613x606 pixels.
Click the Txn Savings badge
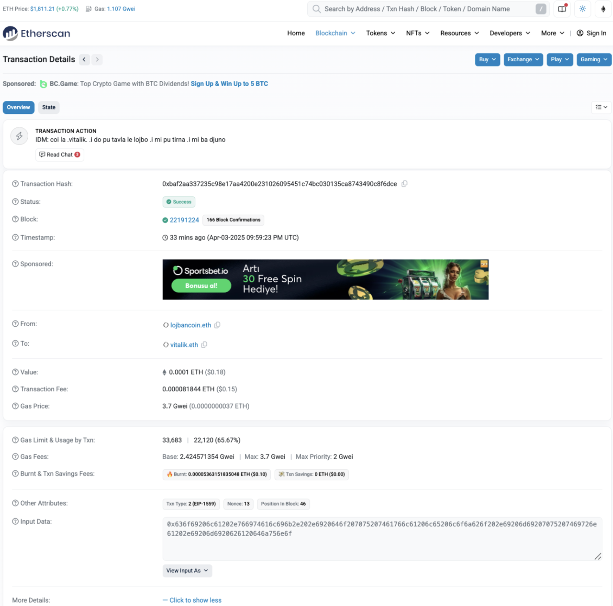[x=312, y=474]
